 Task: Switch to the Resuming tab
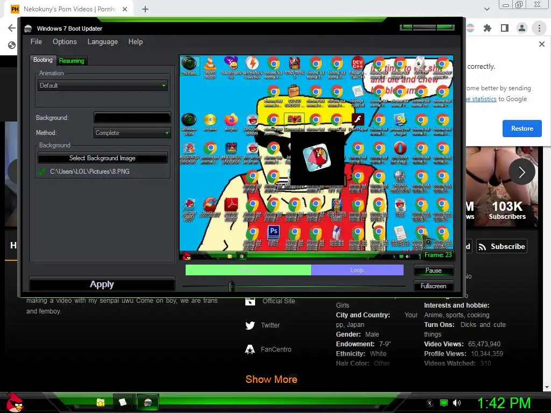(72, 61)
